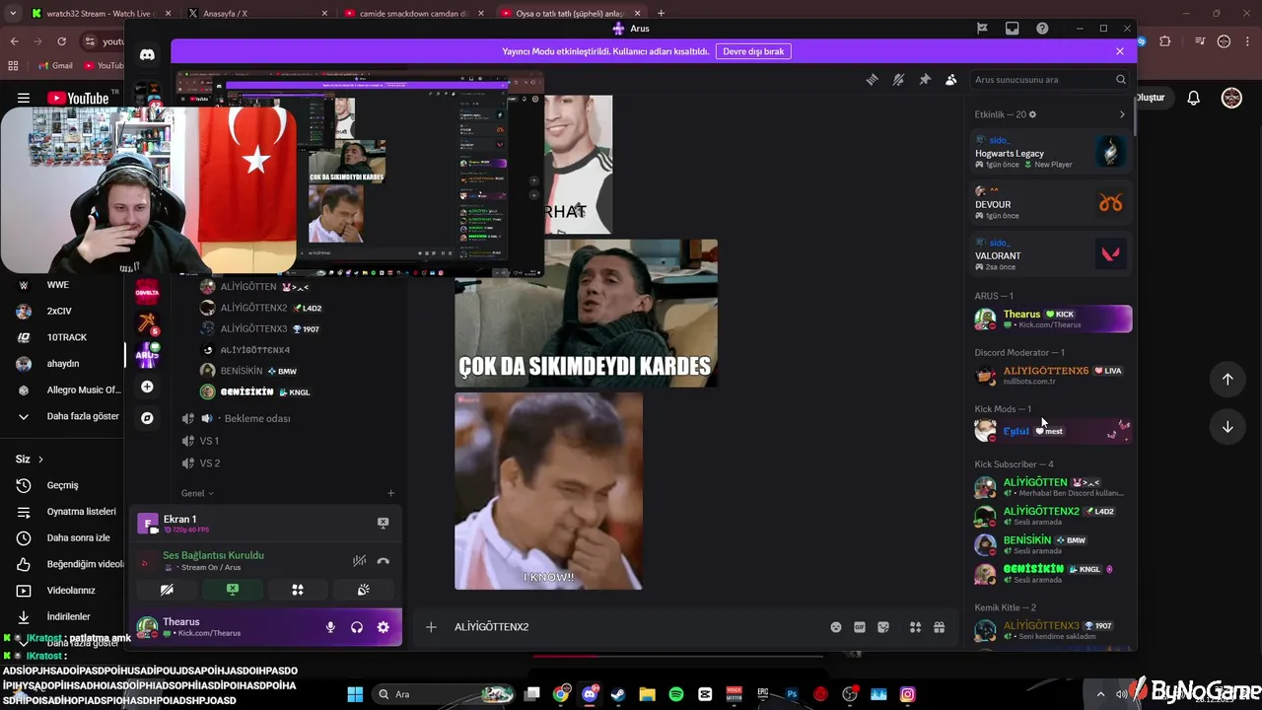
Task: Expand the Etkinlik activity panel arrow
Action: (1121, 114)
